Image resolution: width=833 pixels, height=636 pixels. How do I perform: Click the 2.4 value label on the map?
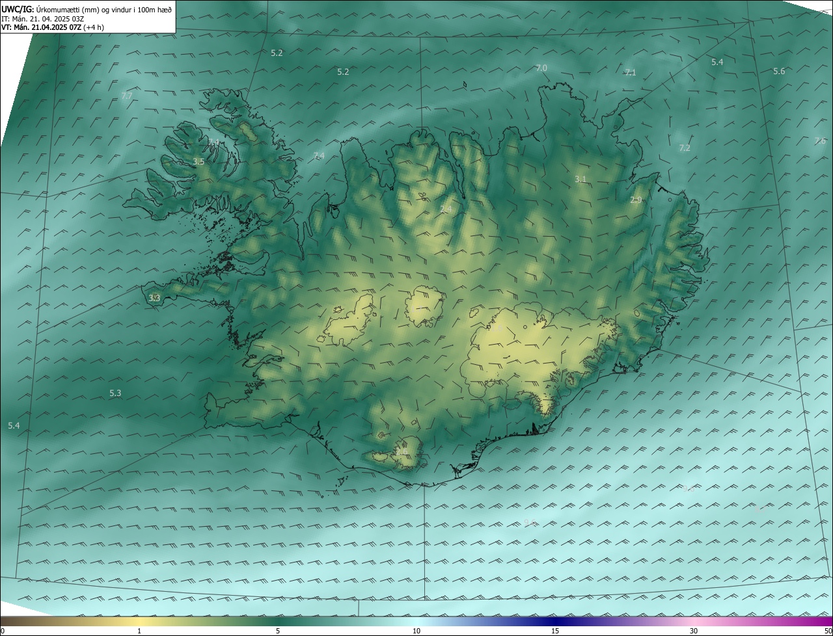[x=446, y=209]
